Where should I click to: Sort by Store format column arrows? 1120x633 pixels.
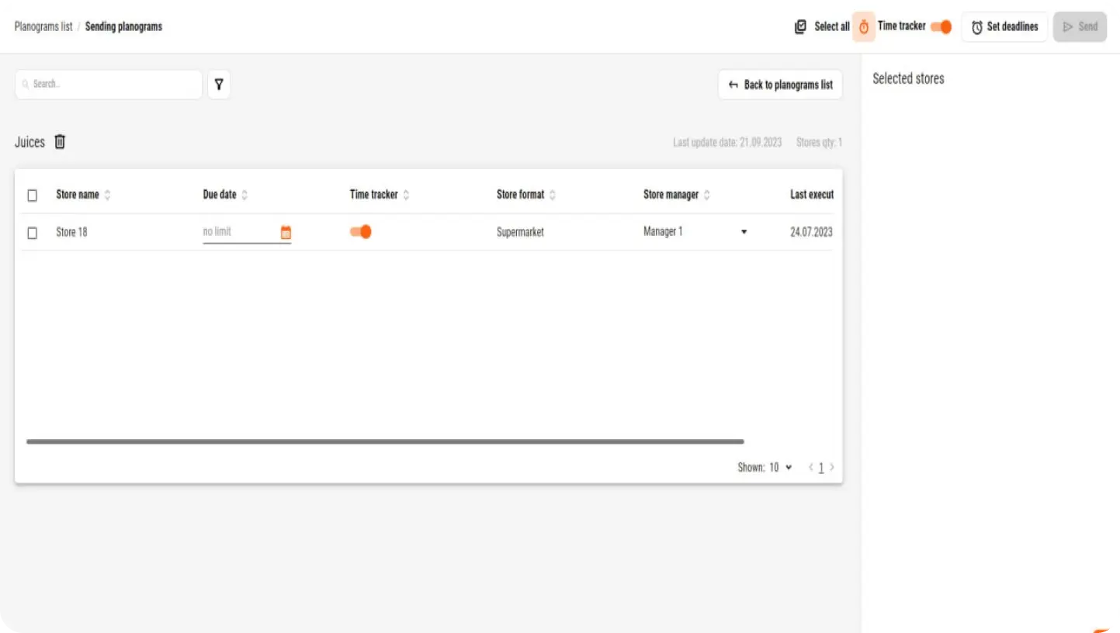pos(553,195)
